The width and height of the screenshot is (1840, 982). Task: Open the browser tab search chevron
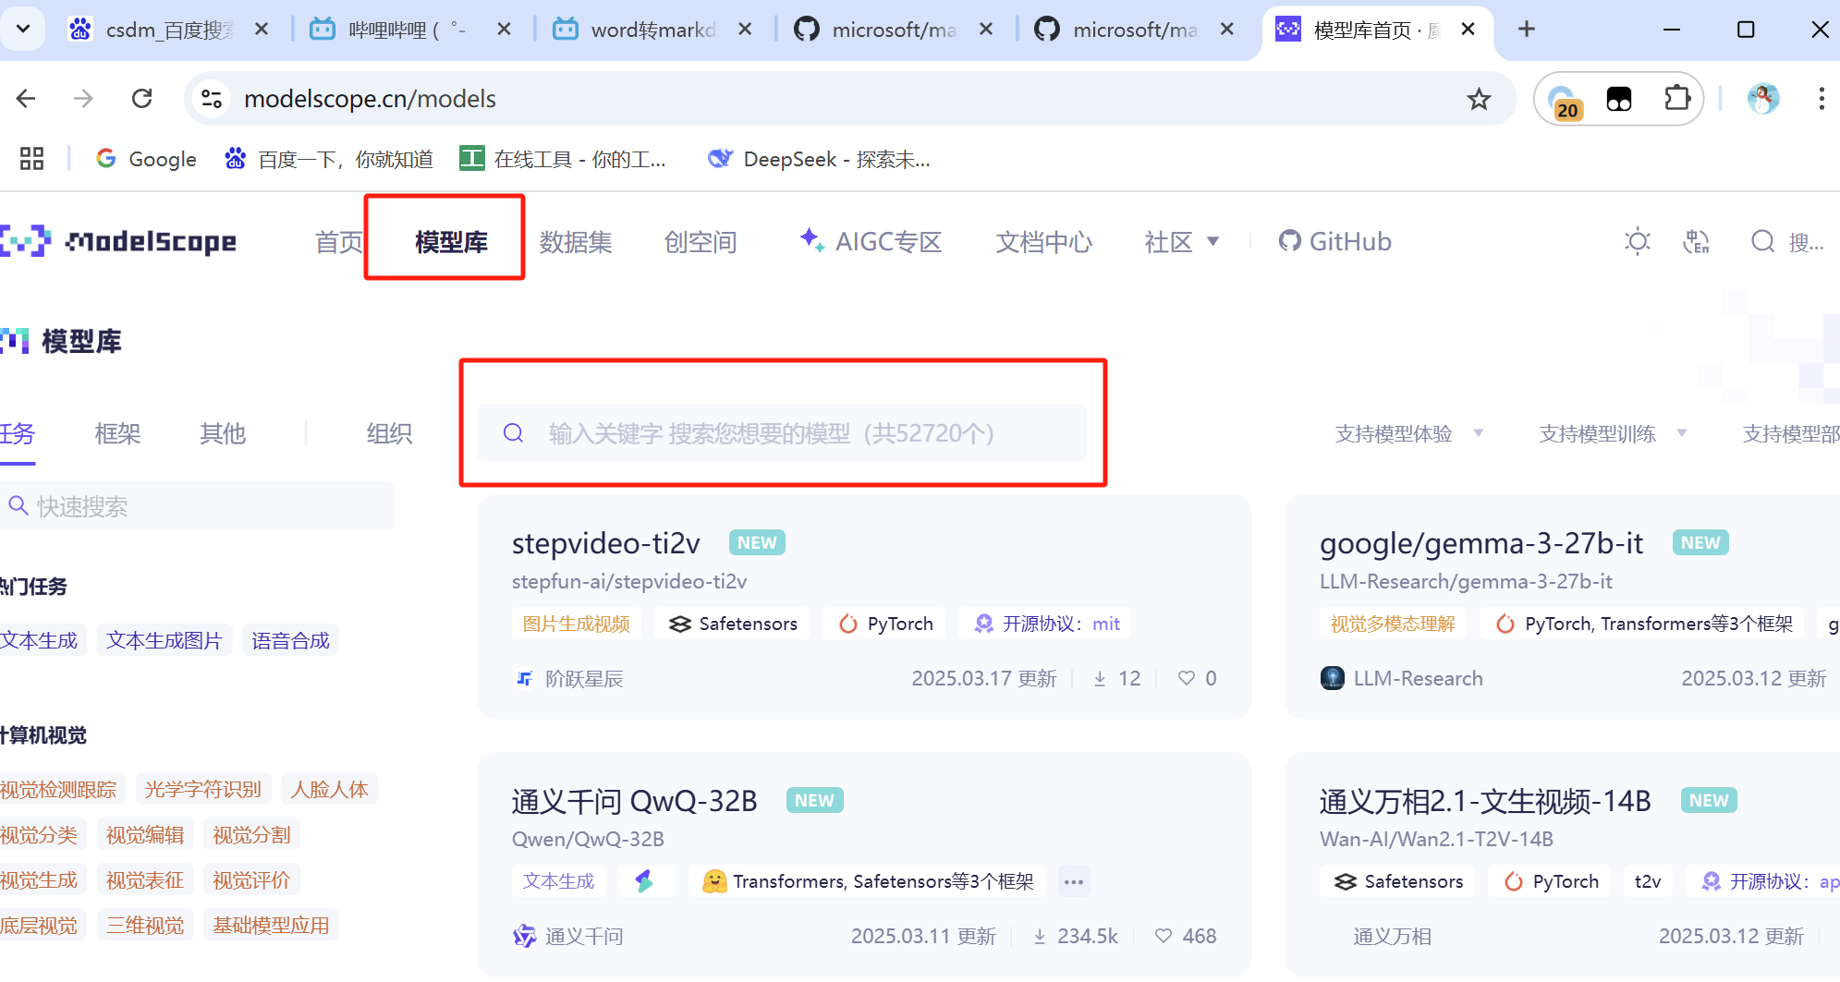tap(24, 30)
